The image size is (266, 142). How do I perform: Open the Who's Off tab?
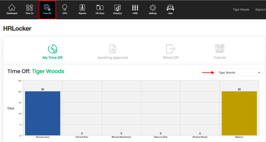coord(171,52)
